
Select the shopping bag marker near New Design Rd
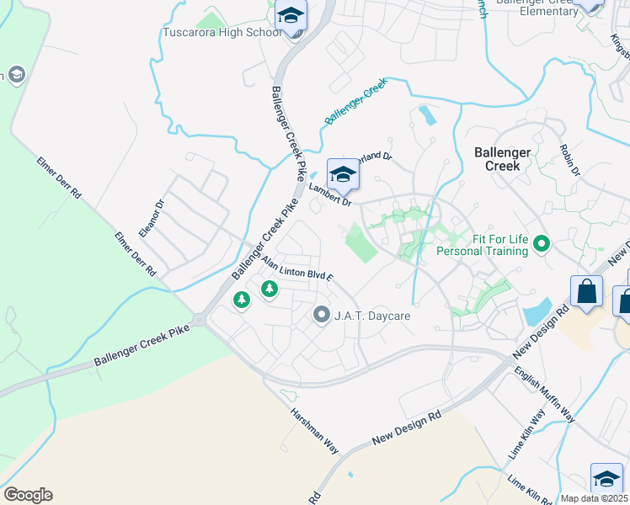586,292
